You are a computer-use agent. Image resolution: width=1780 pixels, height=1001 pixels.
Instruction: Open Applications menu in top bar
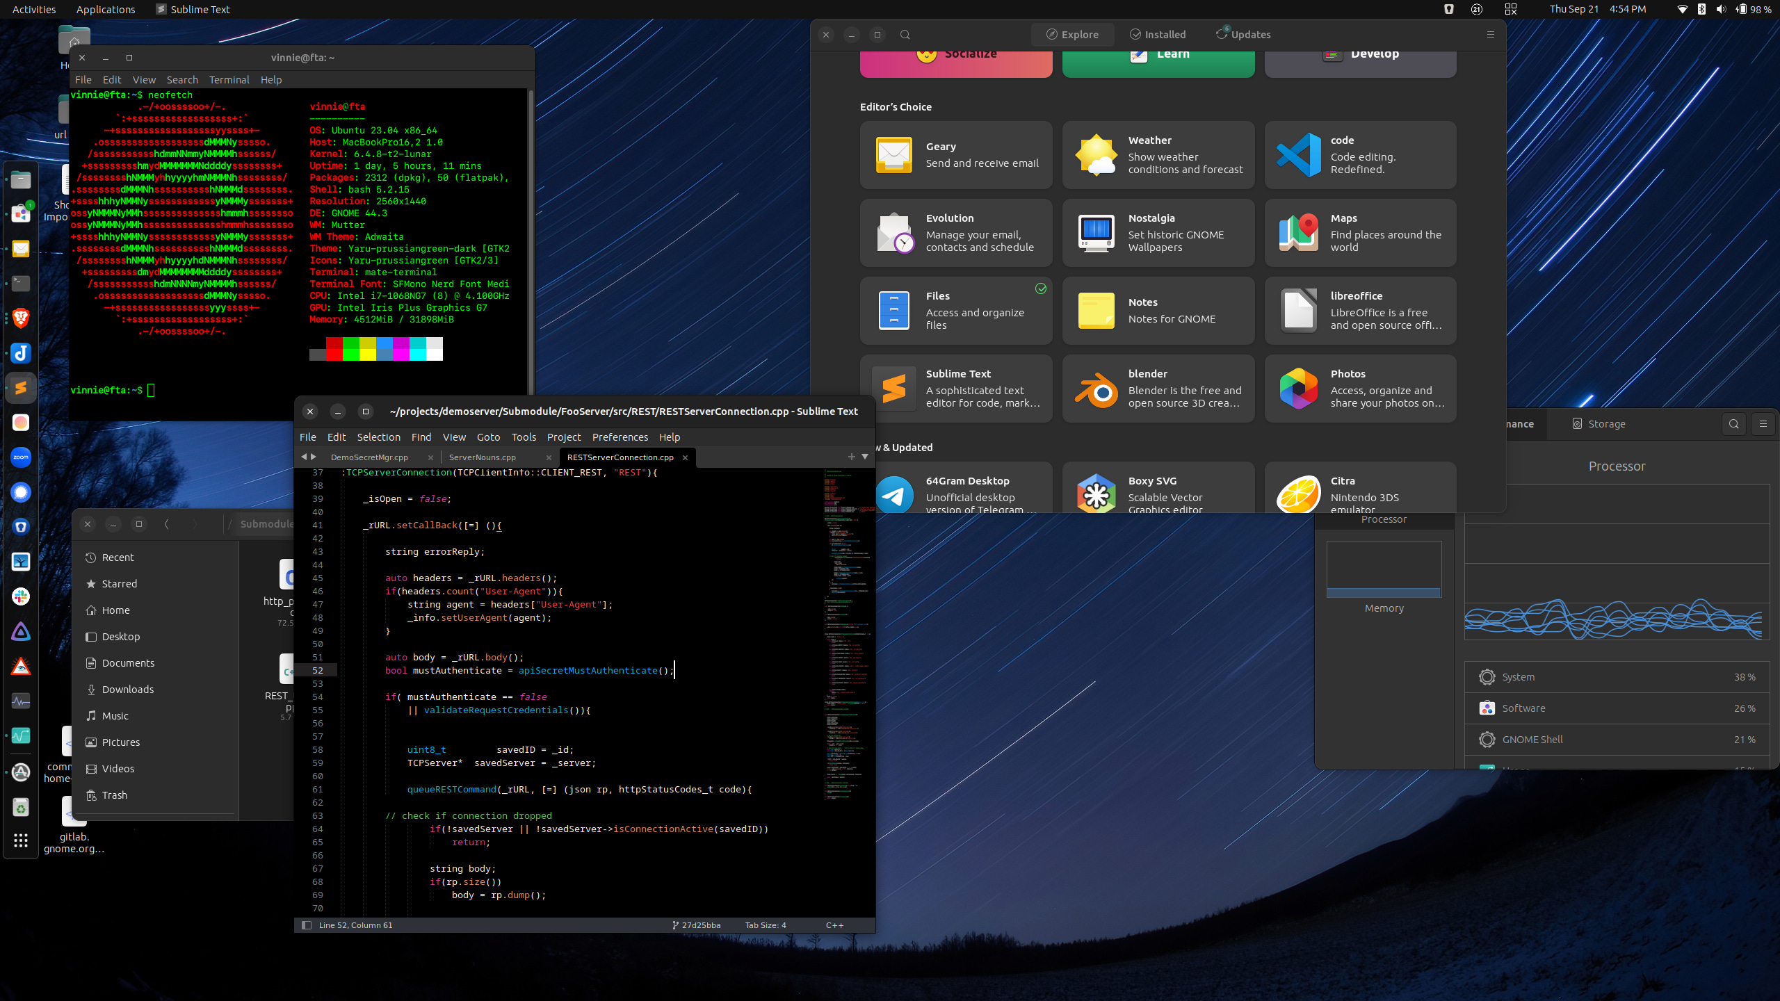[106, 9]
